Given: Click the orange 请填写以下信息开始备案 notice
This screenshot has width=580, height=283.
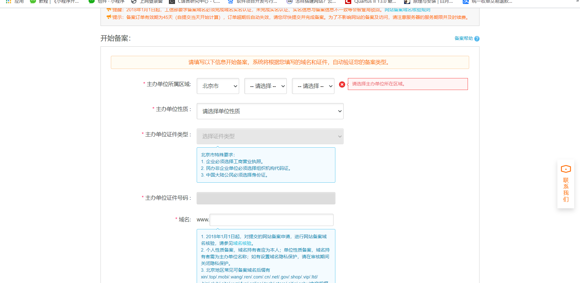Looking at the screenshot, I should click(x=290, y=62).
